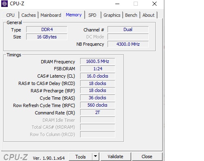Open the Graphics tab

click(x=112, y=15)
